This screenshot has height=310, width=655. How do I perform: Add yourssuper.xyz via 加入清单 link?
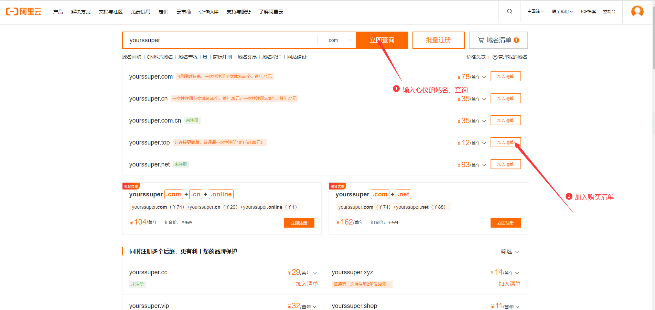pyautogui.click(x=509, y=284)
